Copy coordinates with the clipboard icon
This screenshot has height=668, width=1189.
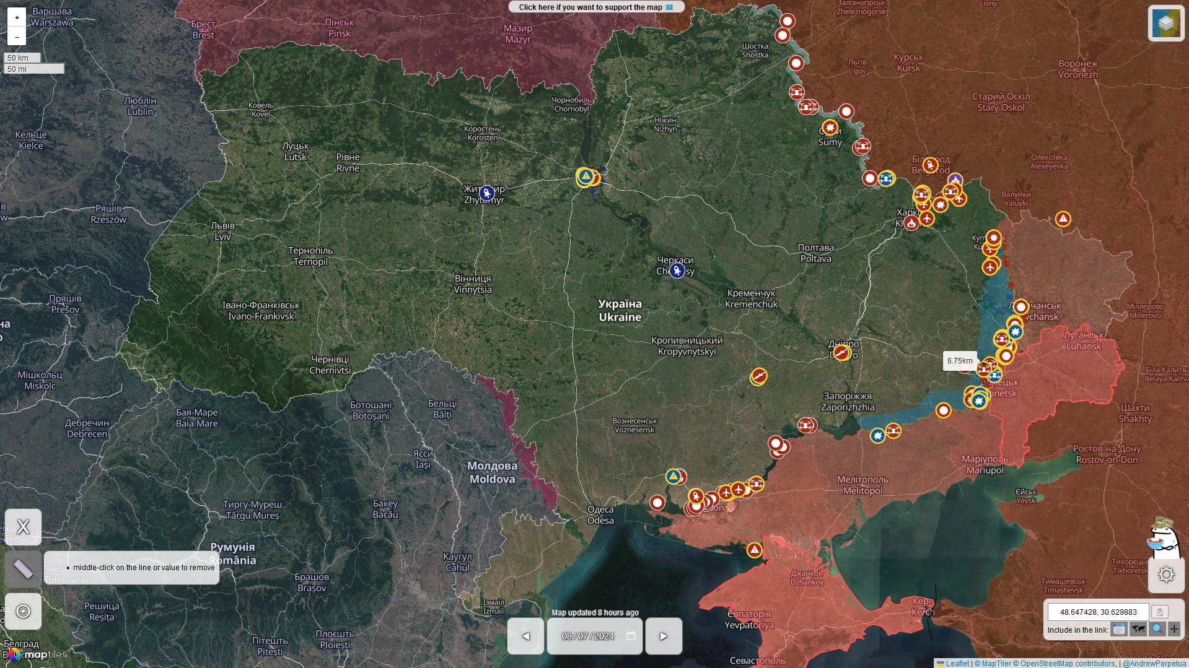pyautogui.click(x=1159, y=612)
